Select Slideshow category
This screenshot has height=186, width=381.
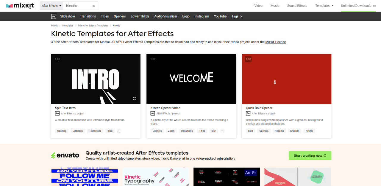(68, 16)
